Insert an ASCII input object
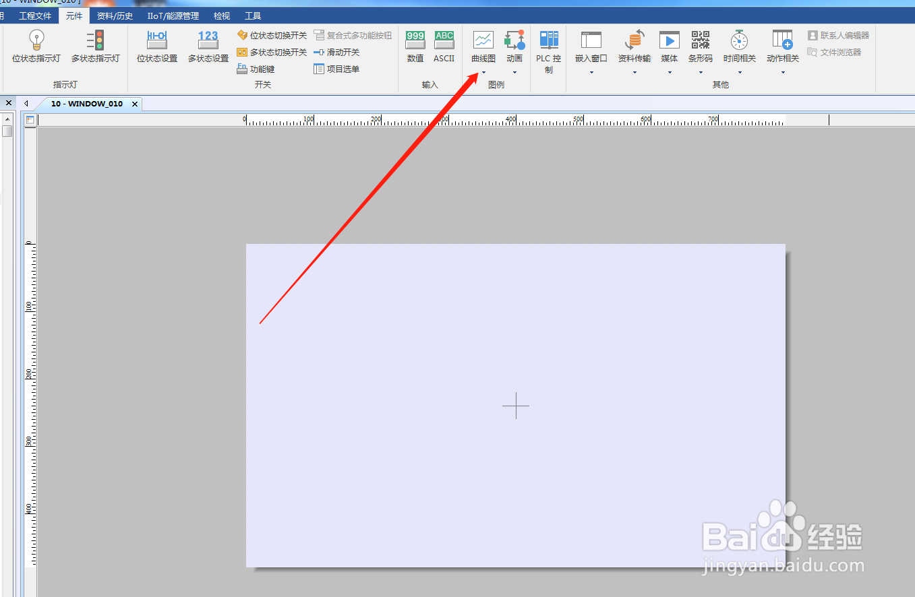This screenshot has height=597, width=915. (x=444, y=46)
